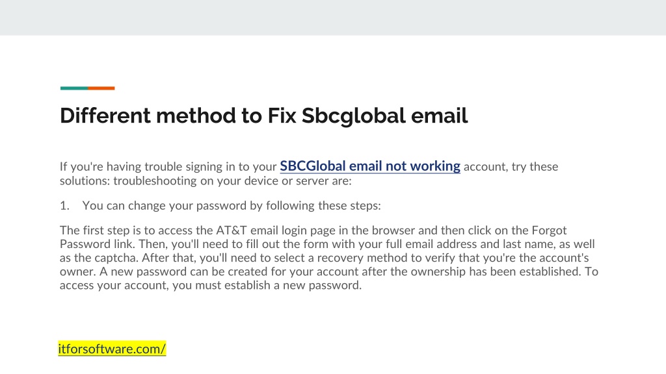Click the word AT&T in the paragraph
Image resolution: width=666 pixels, height=374 pixels.
(x=232, y=231)
